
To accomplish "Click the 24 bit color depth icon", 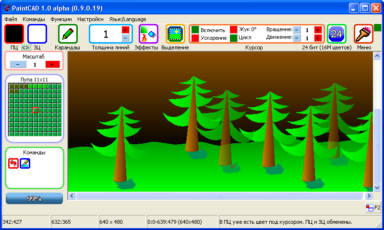I will click(x=337, y=34).
